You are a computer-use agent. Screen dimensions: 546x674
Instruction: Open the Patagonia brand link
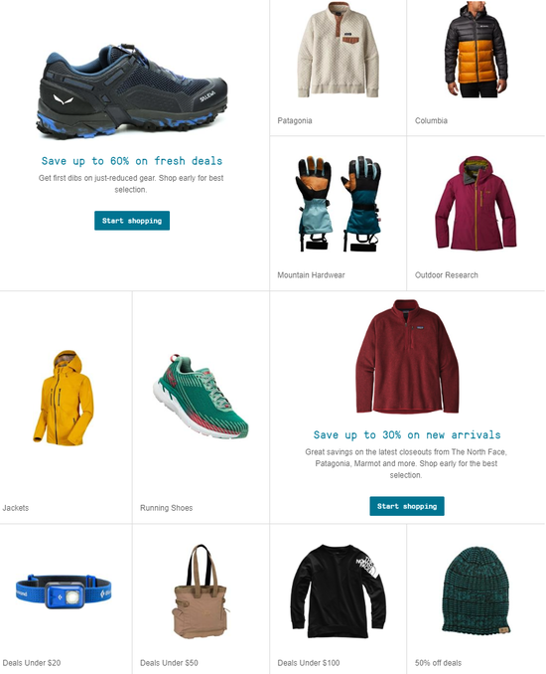tap(295, 121)
